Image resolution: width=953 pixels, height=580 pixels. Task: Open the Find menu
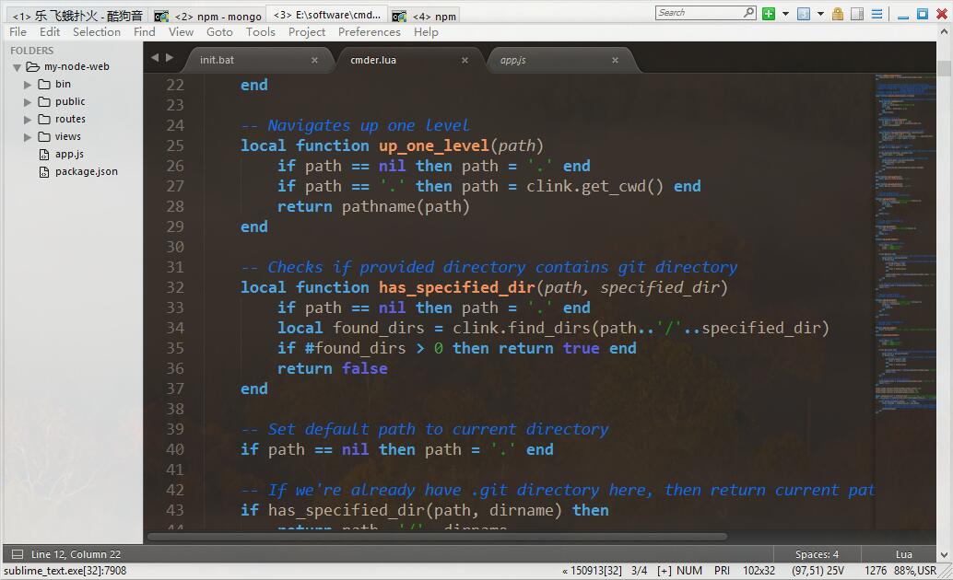(x=144, y=31)
